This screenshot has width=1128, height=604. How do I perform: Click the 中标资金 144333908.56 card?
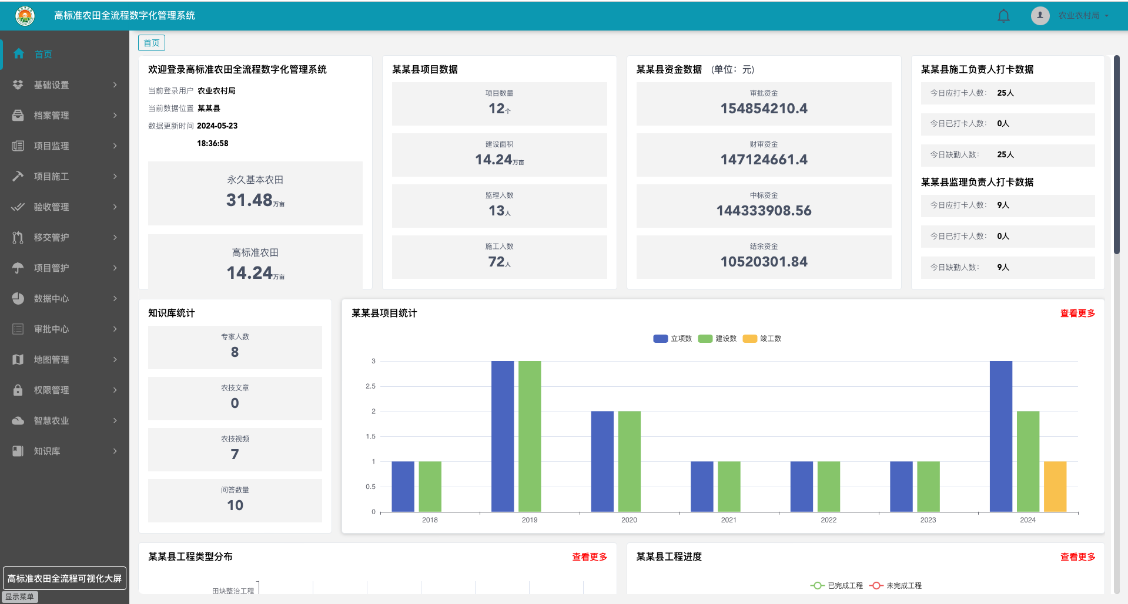click(x=764, y=206)
